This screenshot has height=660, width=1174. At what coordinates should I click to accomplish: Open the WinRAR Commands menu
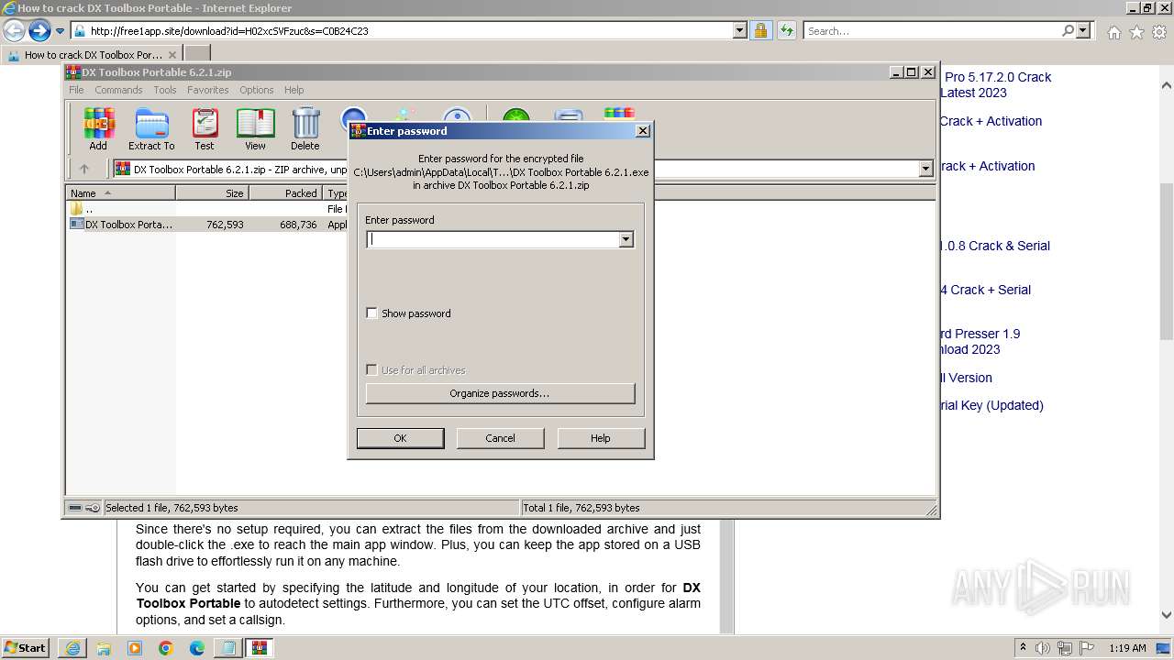(118, 90)
